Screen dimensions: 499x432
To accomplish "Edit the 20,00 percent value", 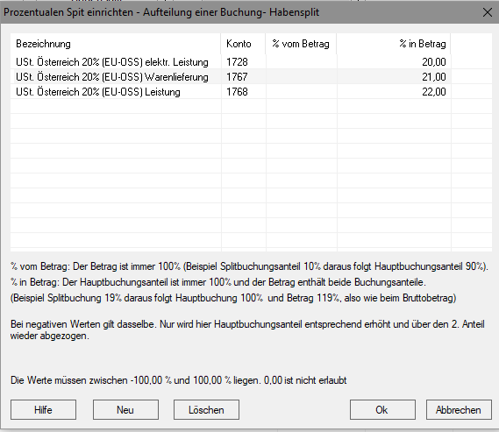I will point(394,61).
